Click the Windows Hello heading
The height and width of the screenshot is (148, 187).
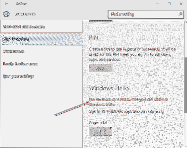[109, 88]
